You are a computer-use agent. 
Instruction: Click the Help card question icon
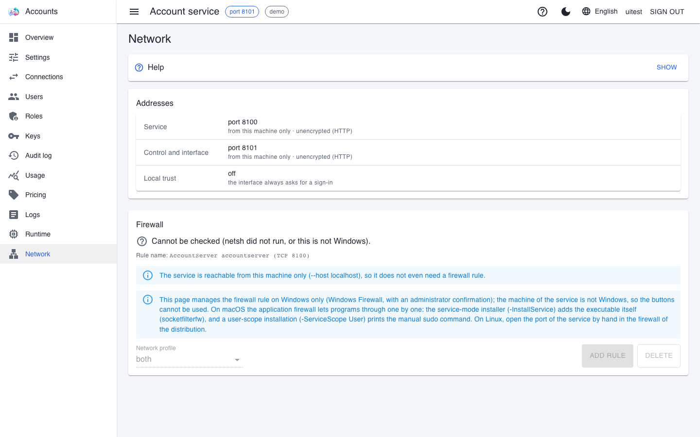pos(139,67)
